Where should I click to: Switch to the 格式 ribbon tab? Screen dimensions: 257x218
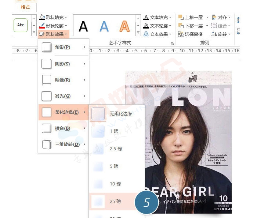click(25, 7)
